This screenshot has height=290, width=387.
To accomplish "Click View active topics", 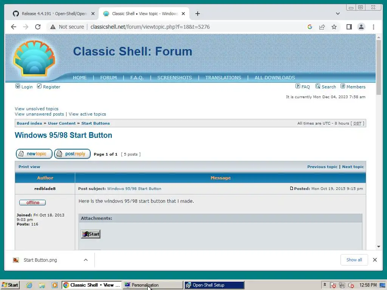I will (x=87, y=114).
